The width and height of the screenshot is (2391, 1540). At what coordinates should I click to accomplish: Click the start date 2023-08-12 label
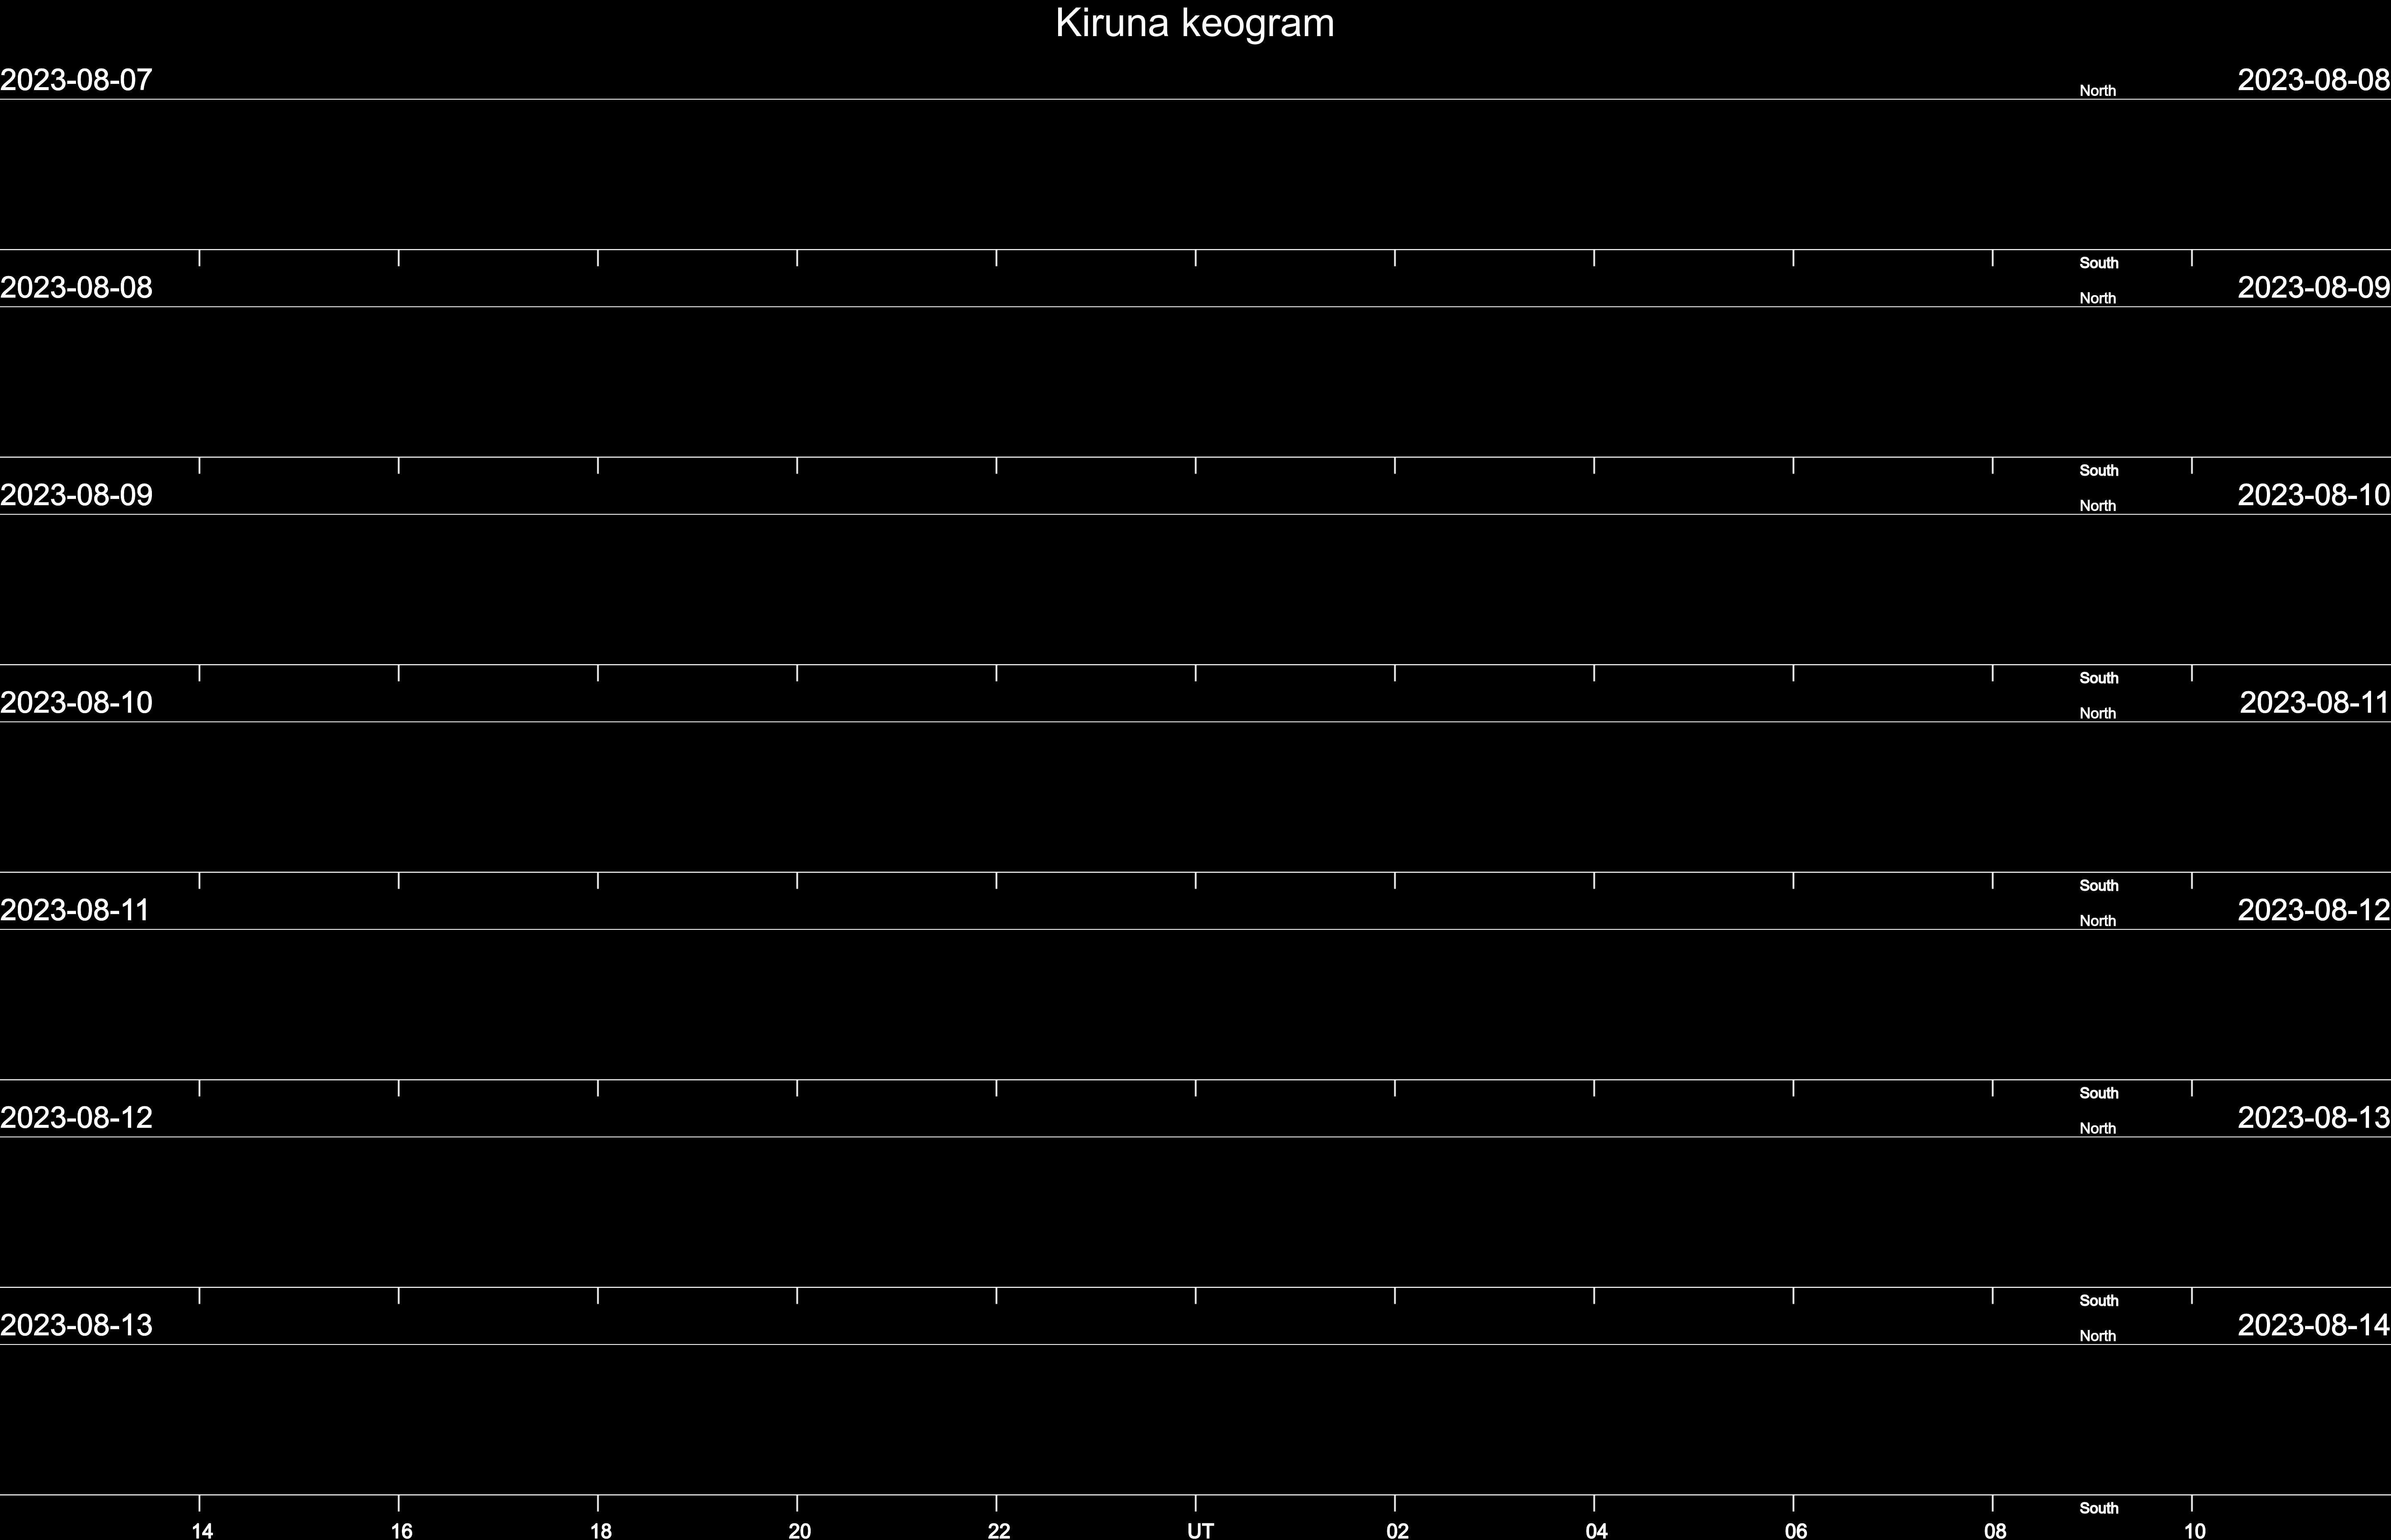76,1118
